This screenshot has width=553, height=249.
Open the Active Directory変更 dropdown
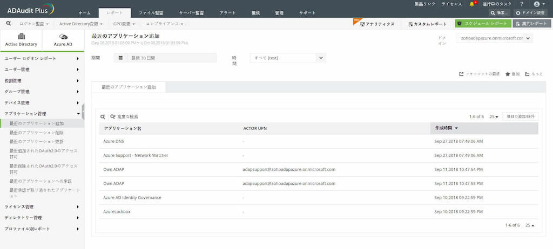pyautogui.click(x=81, y=24)
